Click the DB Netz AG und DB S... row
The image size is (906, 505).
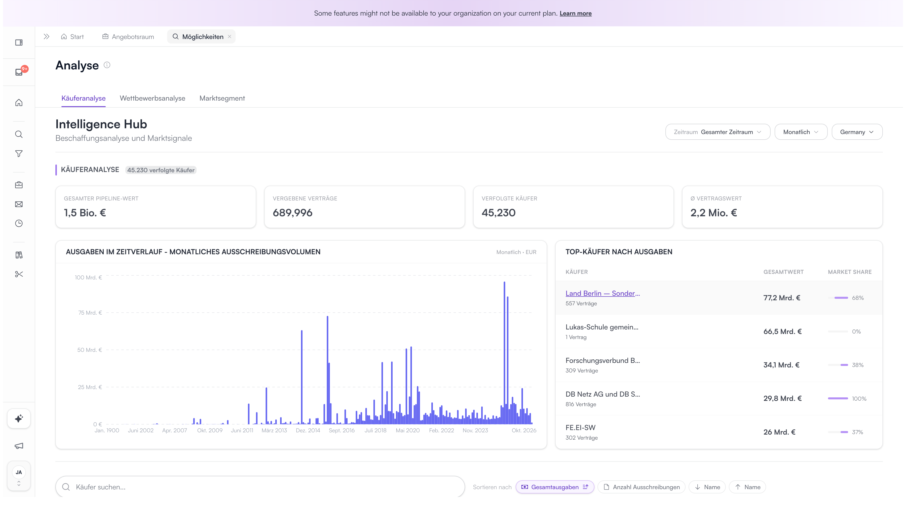coord(719,399)
